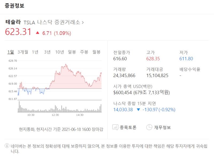The image size is (214, 157).
Task: Switch to 1년 chart period
Action: 35,52
